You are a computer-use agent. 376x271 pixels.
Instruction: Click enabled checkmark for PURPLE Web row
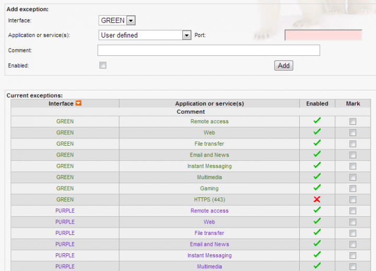pyautogui.click(x=316, y=221)
